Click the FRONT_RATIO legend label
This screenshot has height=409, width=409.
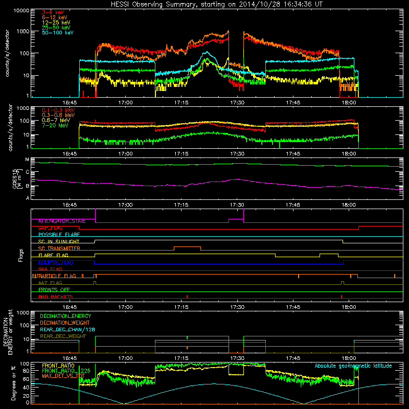[x=58, y=366]
